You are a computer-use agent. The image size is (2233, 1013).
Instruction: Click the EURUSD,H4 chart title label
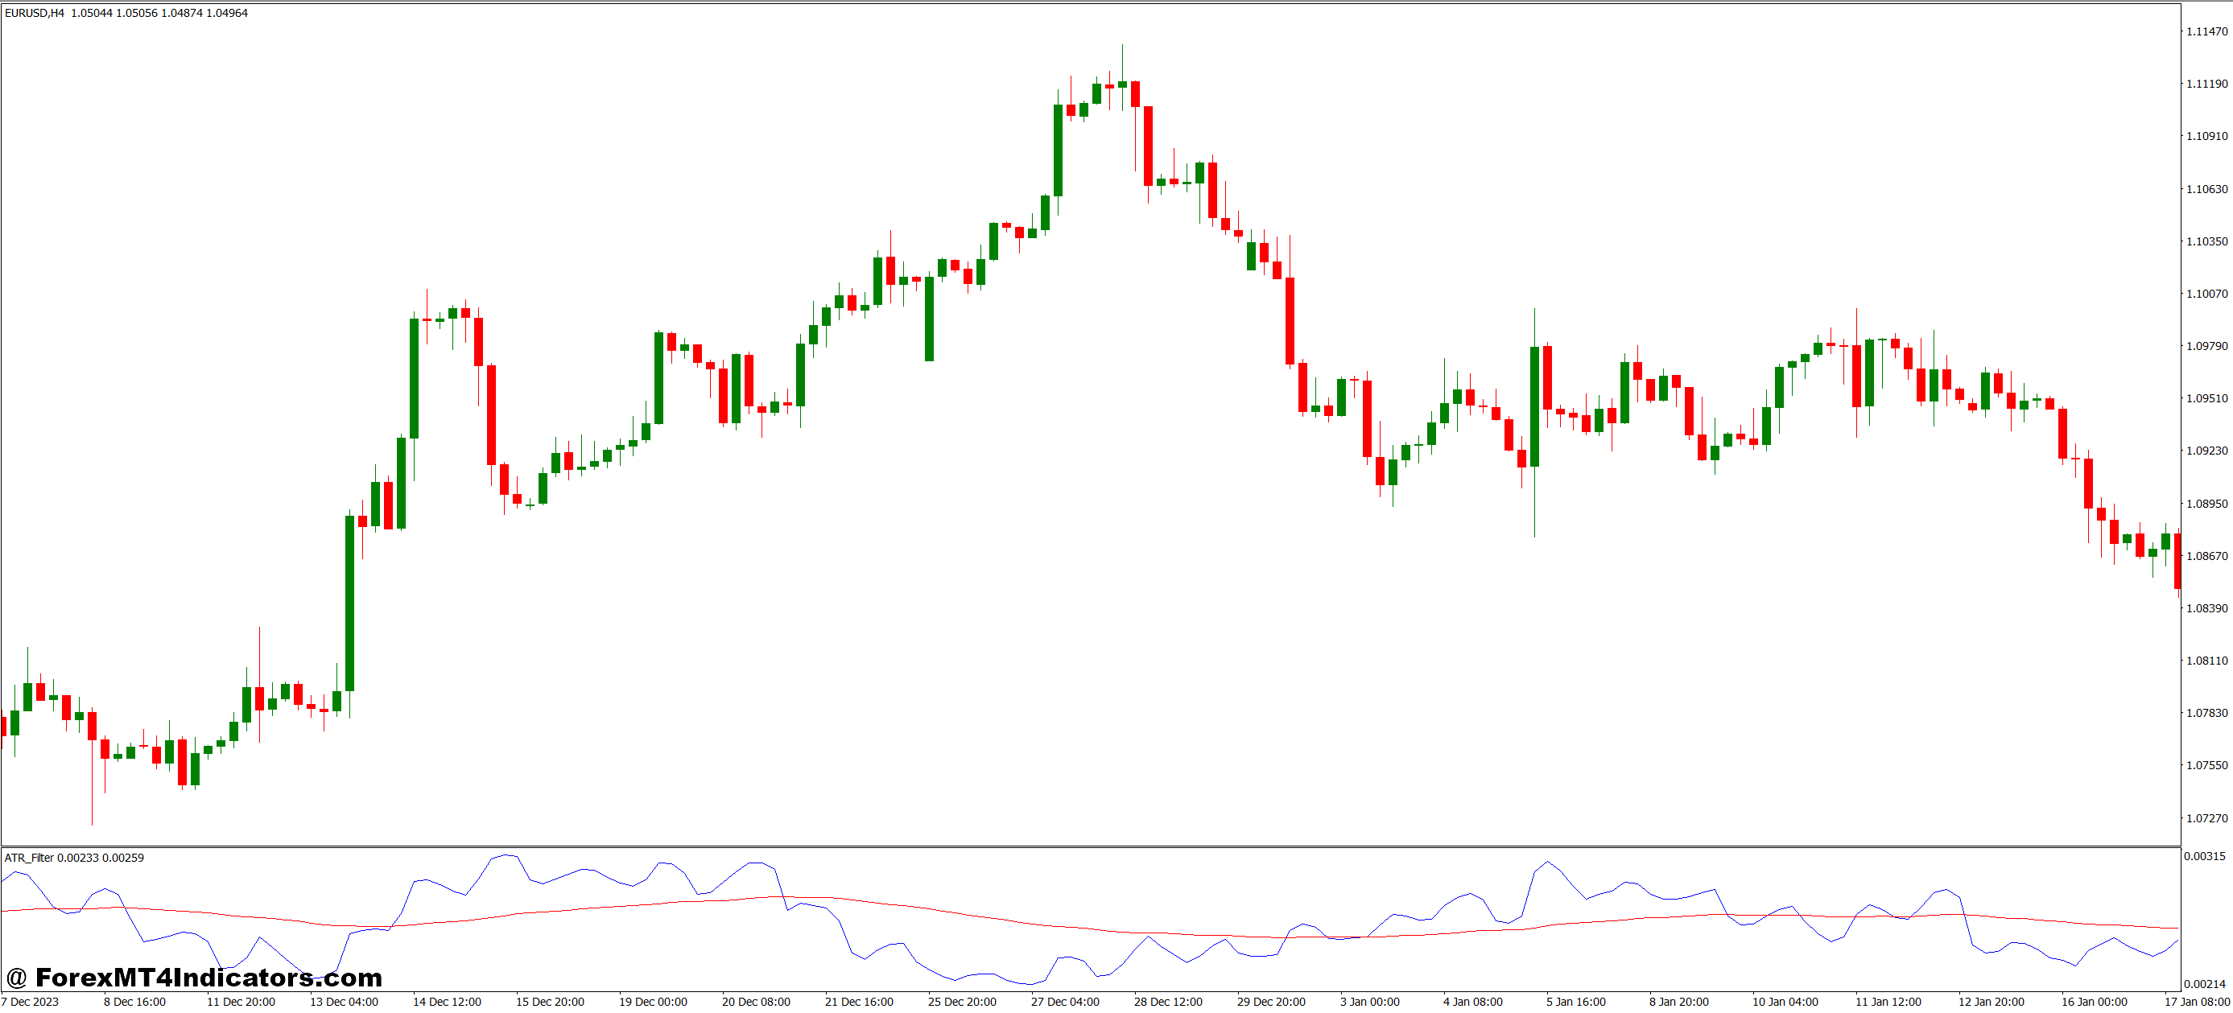(x=35, y=13)
